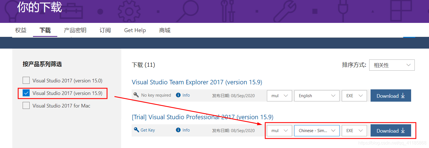Viewport: 429px width, 148px height.
Task: Download Visual Studio Professional 2017 trial
Action: pos(391,130)
